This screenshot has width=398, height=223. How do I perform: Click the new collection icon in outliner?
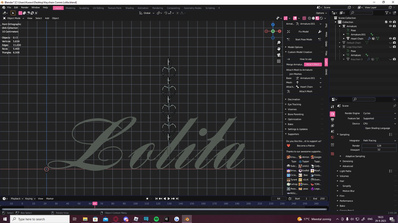[x=395, y=13]
